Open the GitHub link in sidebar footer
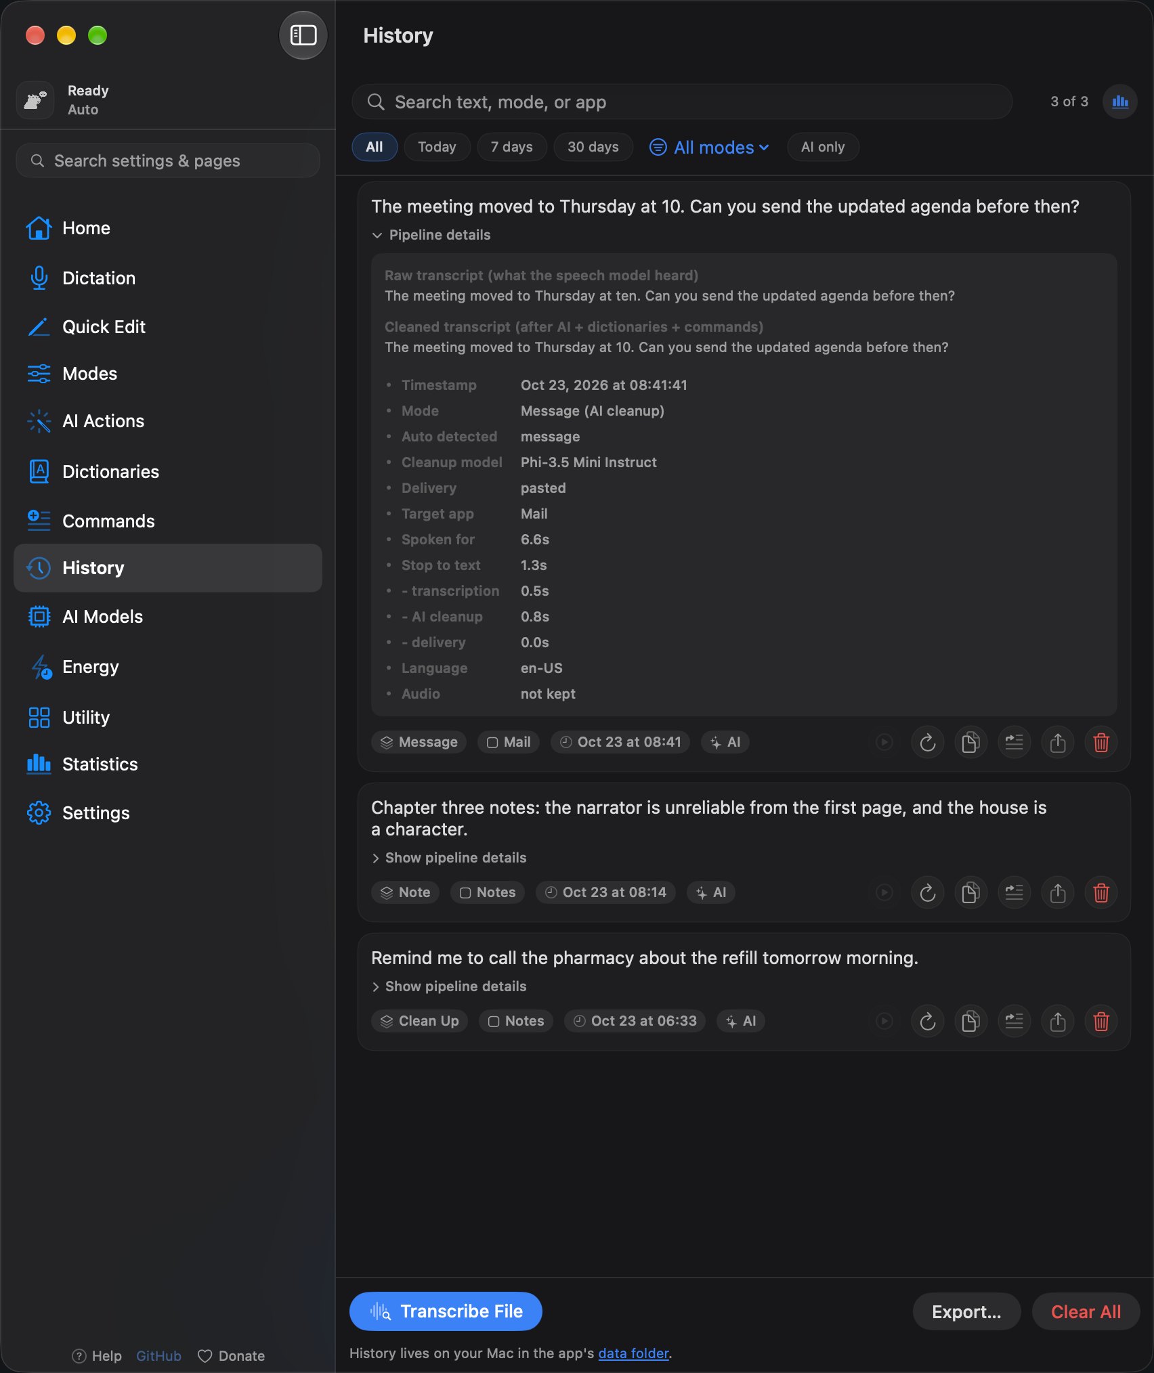This screenshot has width=1154, height=1373. 158,1356
